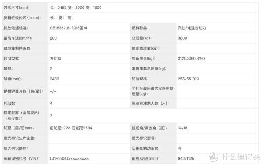Screen dimensions: 262x164
Task: Click the total mass value 3800
Action: (183, 38)
